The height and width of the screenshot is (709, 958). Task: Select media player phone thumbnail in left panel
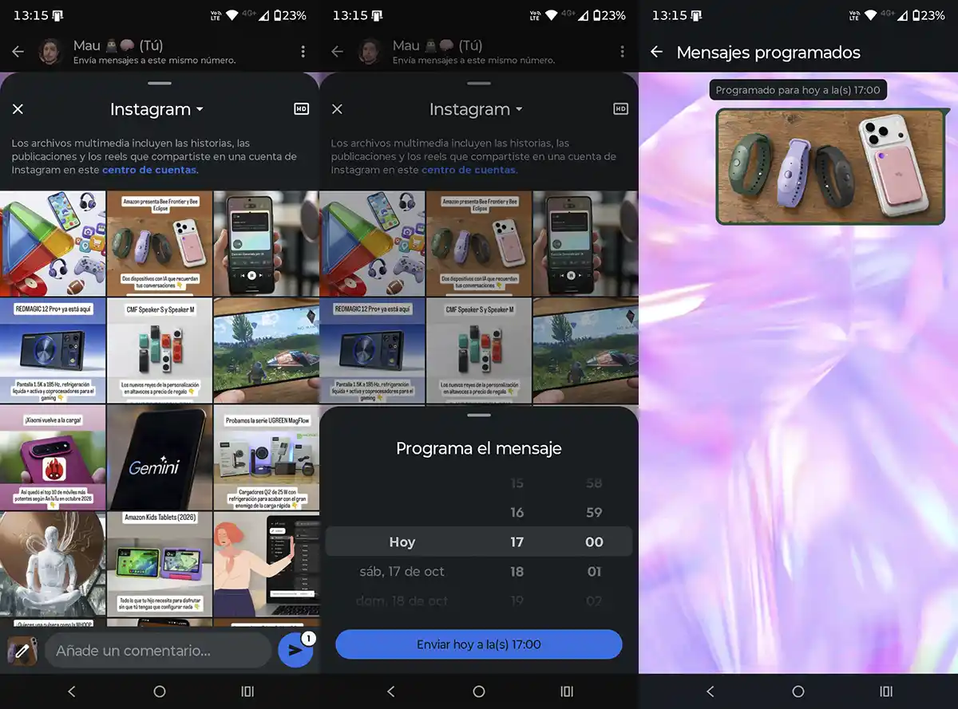tap(267, 243)
